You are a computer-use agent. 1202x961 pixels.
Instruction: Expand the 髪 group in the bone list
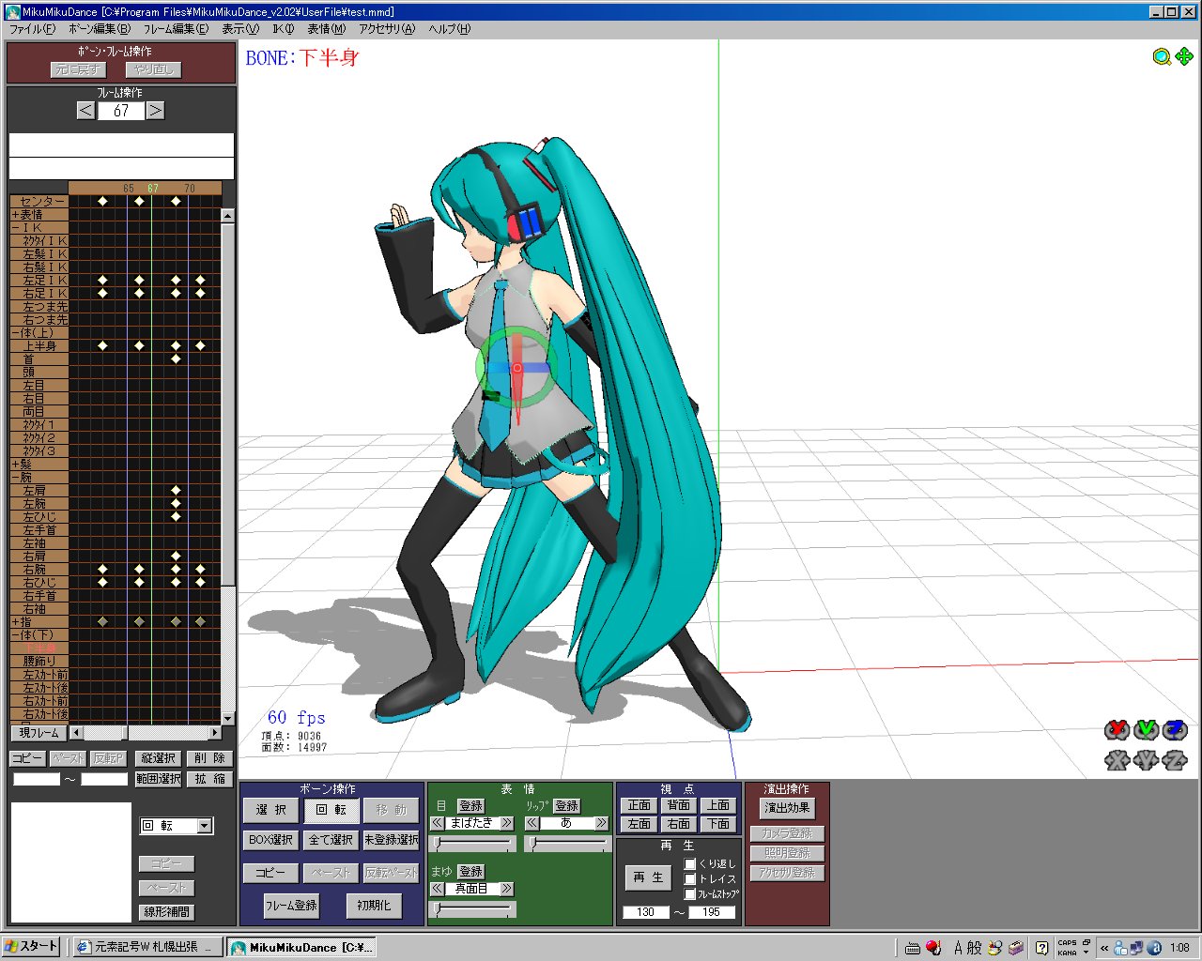(x=15, y=465)
